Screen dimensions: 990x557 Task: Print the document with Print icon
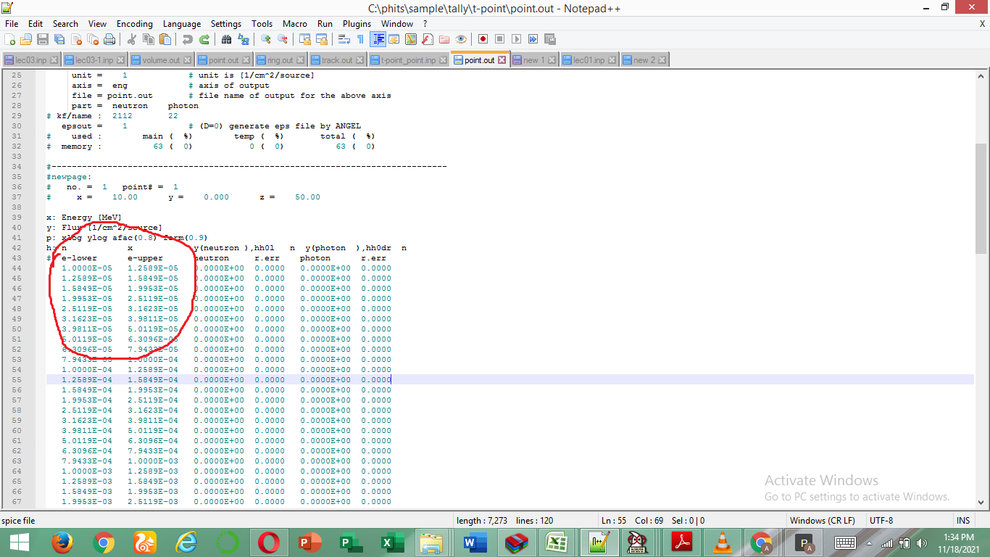coord(109,39)
